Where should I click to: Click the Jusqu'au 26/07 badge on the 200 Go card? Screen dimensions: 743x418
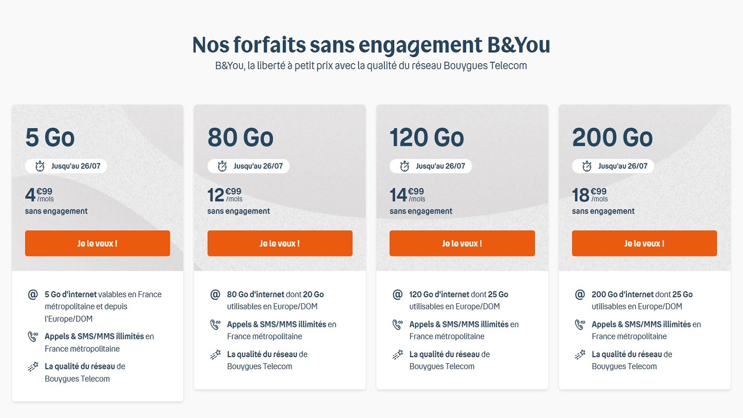[x=613, y=166]
